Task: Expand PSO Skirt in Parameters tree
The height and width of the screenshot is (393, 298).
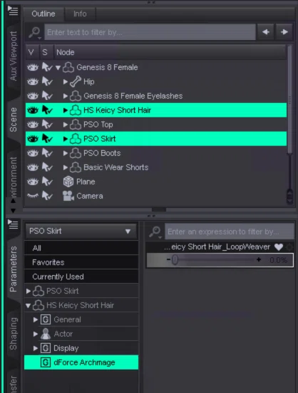Action: pos(29,291)
